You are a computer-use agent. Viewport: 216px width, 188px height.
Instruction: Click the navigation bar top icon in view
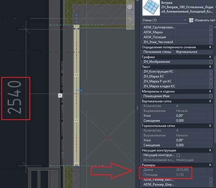click(130, 7)
